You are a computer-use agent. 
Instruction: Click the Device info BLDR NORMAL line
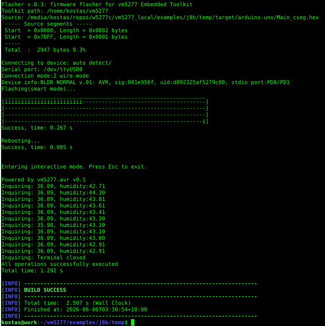tap(145, 82)
